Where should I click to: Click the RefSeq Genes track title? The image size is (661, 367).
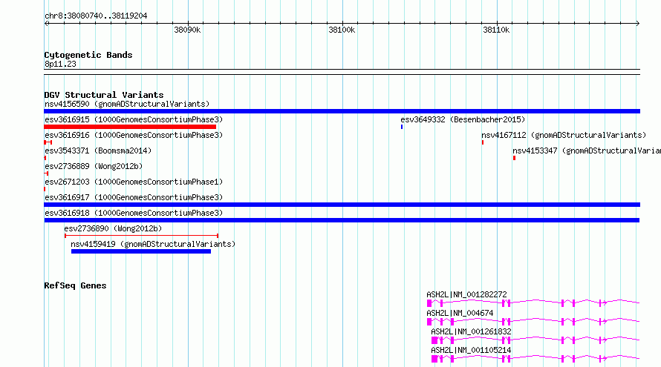[75, 285]
